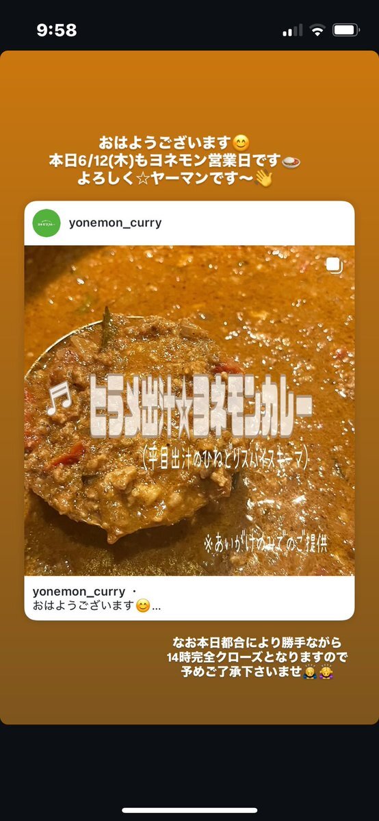The height and width of the screenshot is (821, 379).
Task: Tap the waving hand emoji
Action: tap(263, 179)
